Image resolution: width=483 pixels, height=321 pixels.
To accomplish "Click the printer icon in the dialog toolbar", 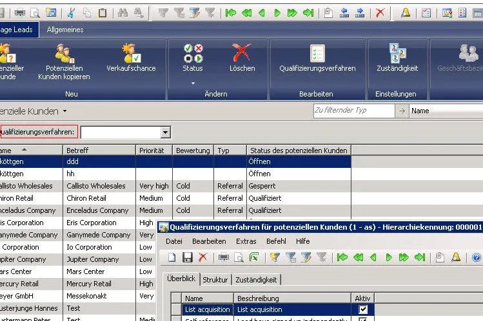I will 224,257.
